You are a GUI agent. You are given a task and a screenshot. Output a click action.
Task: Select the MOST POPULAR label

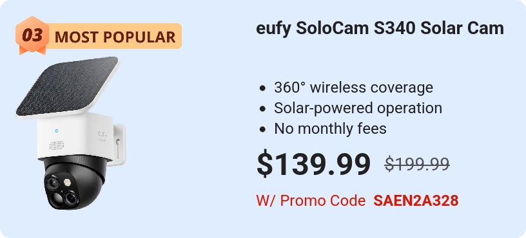115,37
